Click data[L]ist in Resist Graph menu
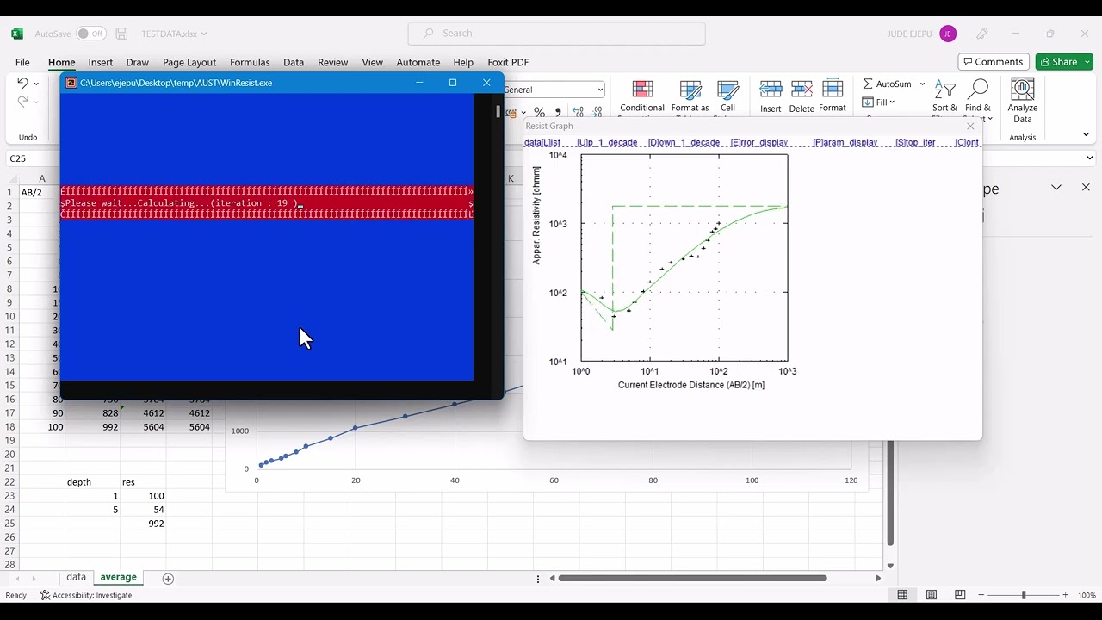This screenshot has width=1102, height=620. [x=542, y=142]
